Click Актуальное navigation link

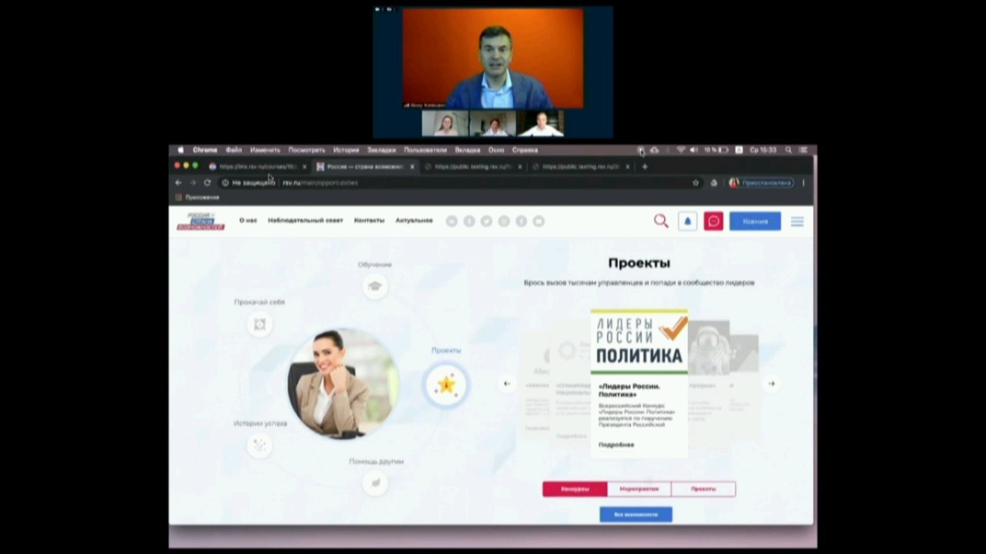coord(414,220)
